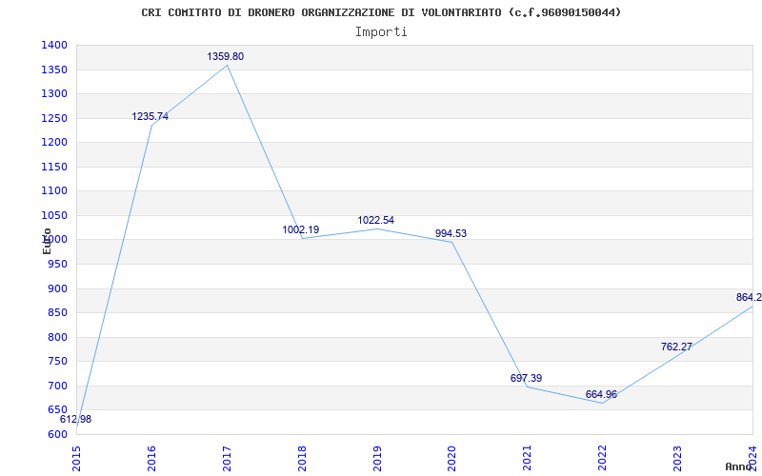This screenshot has width=762, height=476.
Task: Click the 2017 x-axis label
Action: (227, 458)
